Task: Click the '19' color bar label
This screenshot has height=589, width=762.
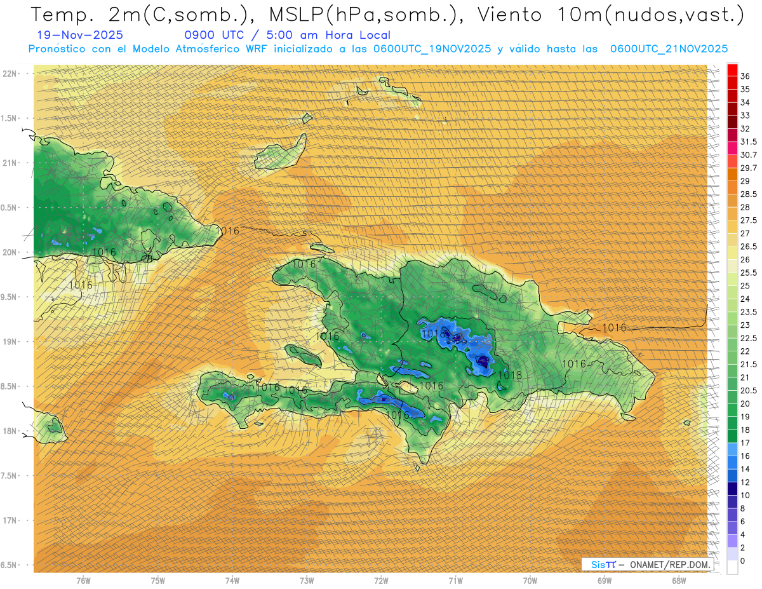Action: pyautogui.click(x=745, y=417)
